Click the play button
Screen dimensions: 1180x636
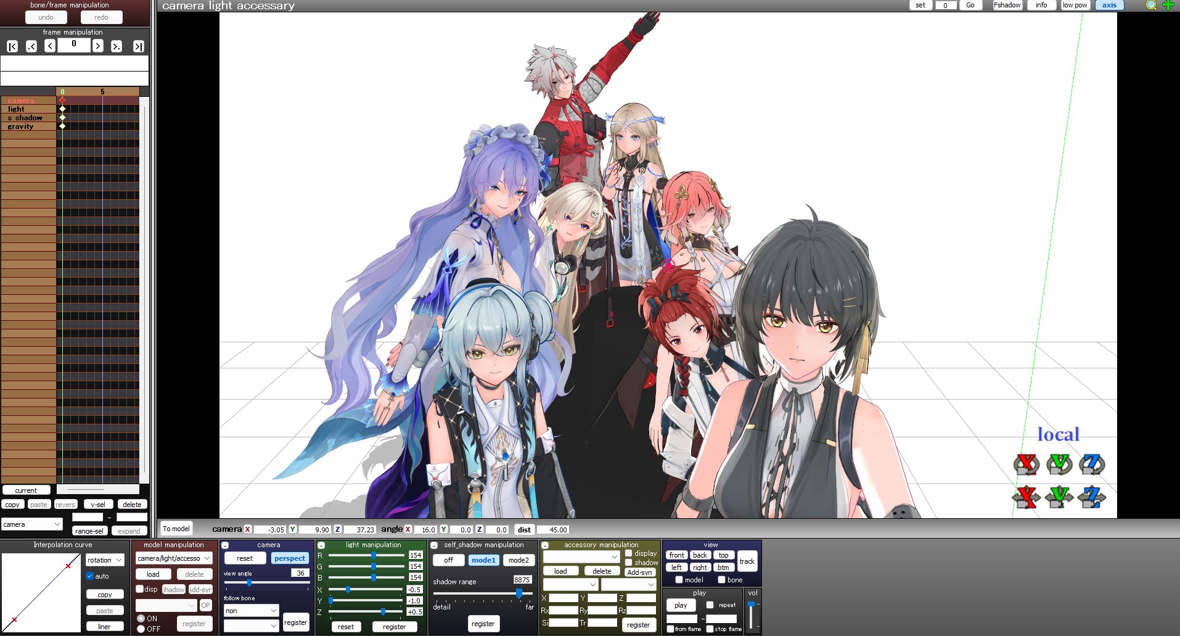tap(681, 605)
